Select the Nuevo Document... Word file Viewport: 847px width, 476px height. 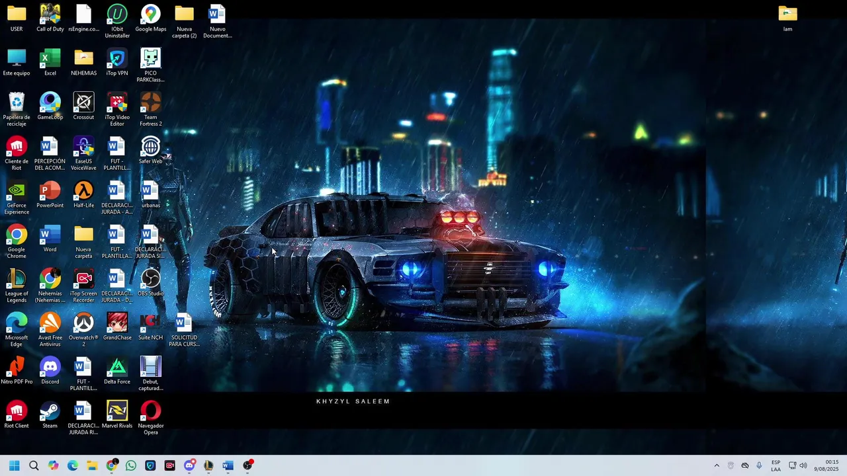[217, 21]
